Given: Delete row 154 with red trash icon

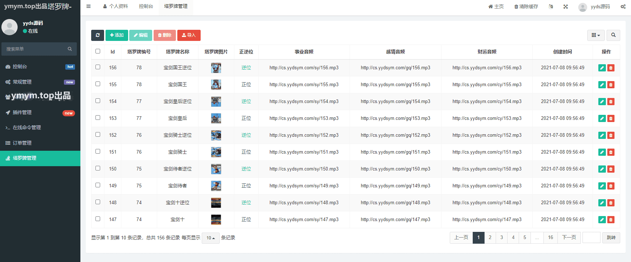Looking at the screenshot, I should click(x=611, y=102).
